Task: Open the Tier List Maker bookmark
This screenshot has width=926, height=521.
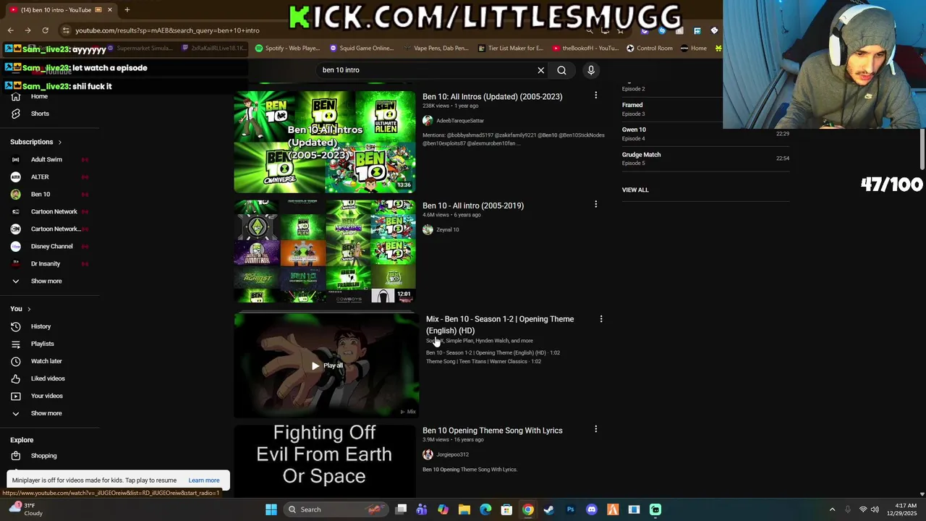Action: click(x=511, y=48)
